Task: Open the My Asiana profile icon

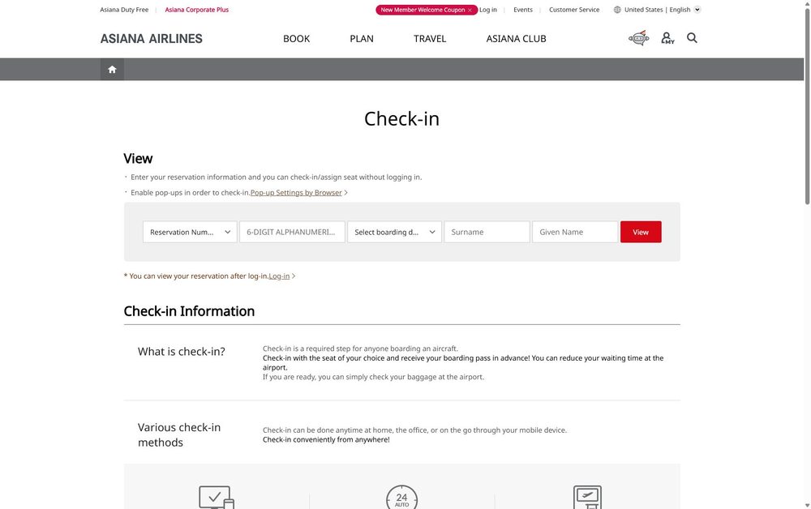Action: coord(667,38)
